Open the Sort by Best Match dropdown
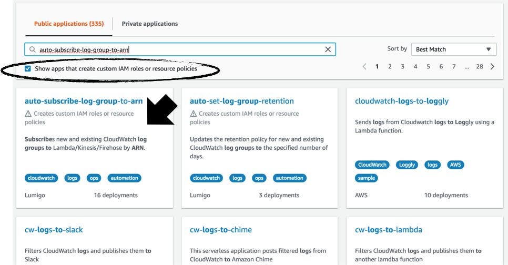508x265 pixels. (454, 49)
